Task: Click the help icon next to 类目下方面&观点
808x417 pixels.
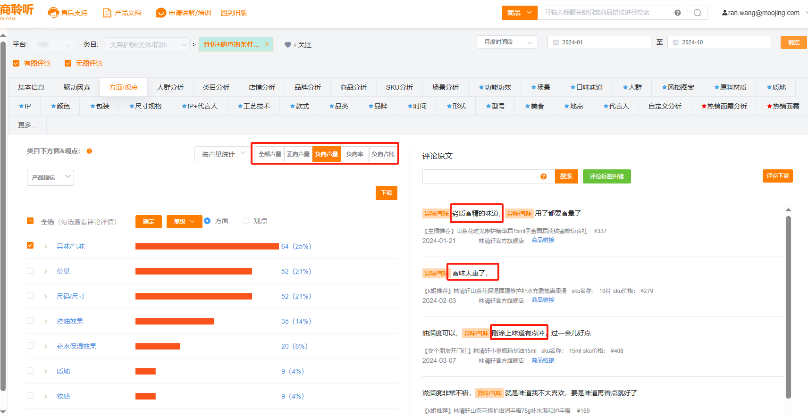Action: 89,151
